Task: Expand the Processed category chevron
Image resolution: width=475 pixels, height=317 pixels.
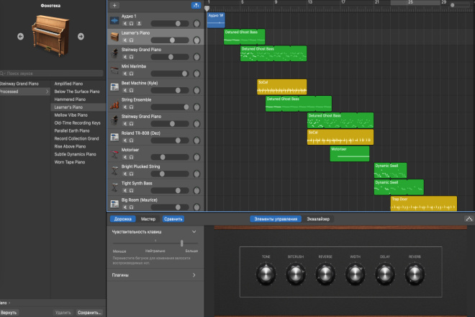Action: pos(47,91)
